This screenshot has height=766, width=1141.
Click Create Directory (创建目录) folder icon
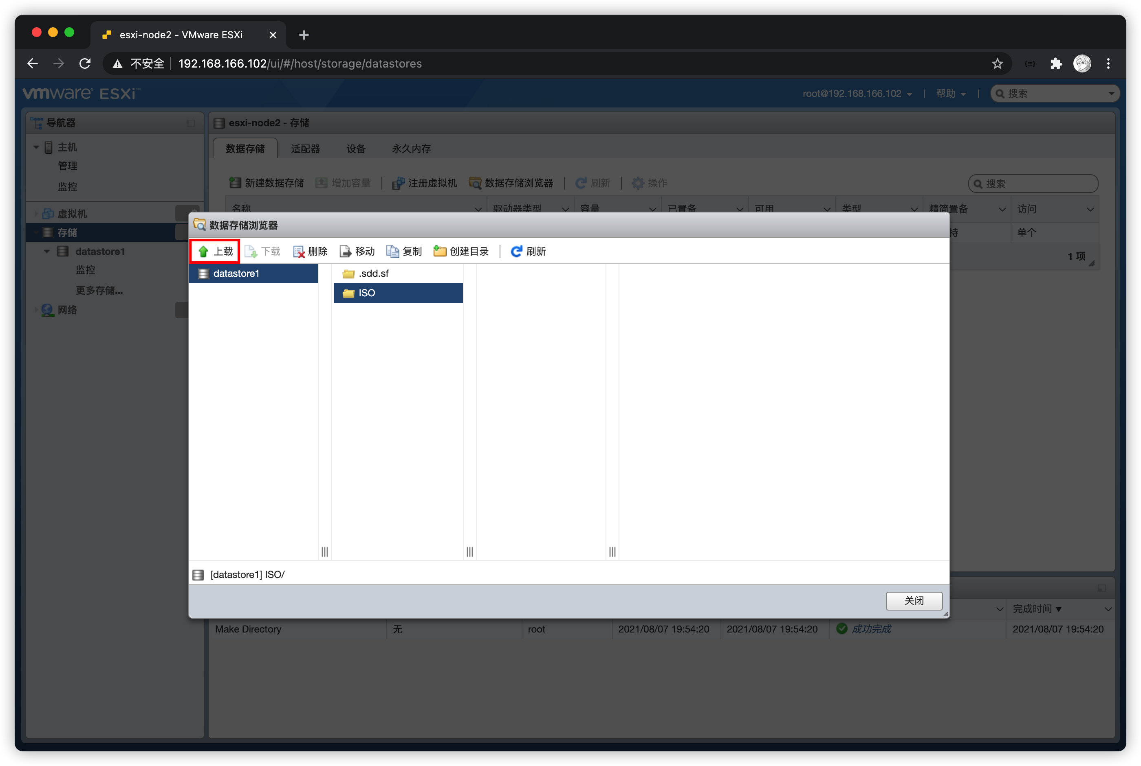pos(440,252)
